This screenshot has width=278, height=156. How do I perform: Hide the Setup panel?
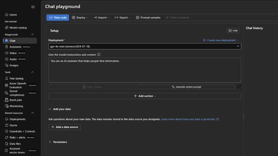[233, 31]
